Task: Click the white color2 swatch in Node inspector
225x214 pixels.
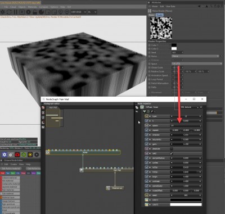Action: click(186, 204)
